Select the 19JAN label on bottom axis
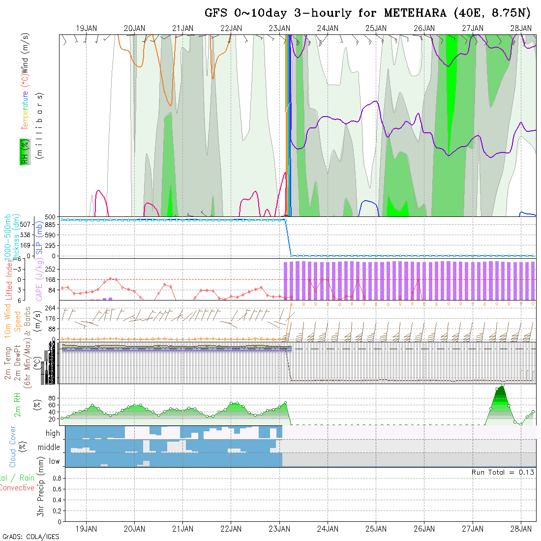This screenshot has height=541, width=541. pyautogui.click(x=86, y=529)
